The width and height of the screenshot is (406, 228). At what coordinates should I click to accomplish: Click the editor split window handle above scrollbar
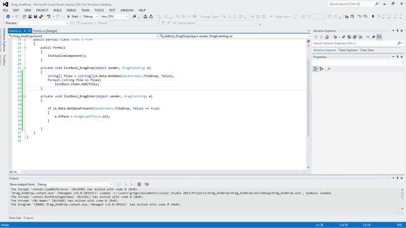308,41
